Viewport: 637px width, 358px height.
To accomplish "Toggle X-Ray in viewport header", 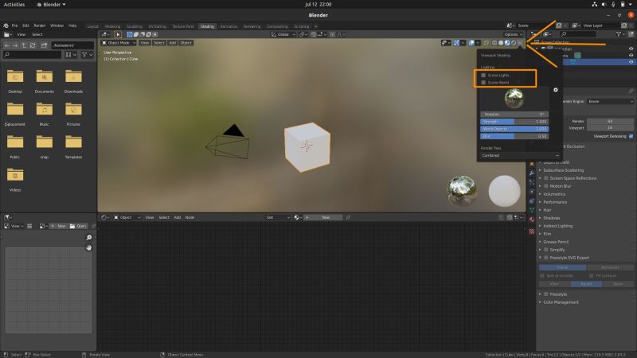I will 486,43.
